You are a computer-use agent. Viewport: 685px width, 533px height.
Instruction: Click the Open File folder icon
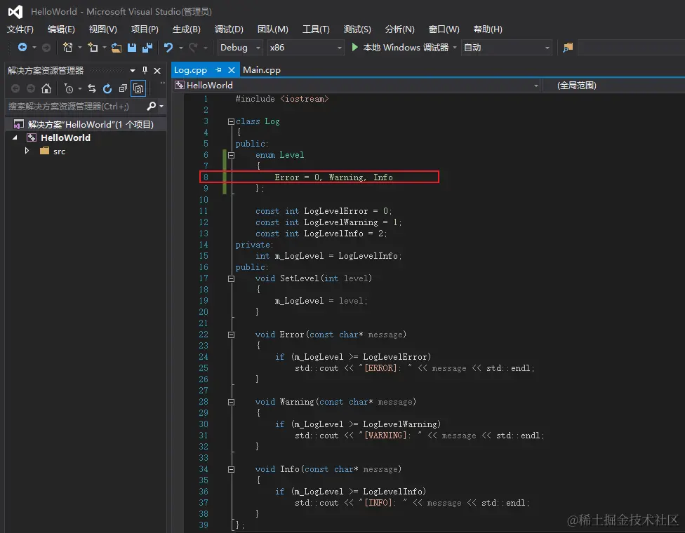pyautogui.click(x=117, y=48)
